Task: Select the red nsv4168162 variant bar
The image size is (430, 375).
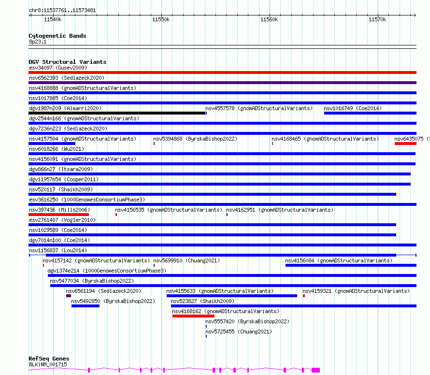Action: point(193,316)
